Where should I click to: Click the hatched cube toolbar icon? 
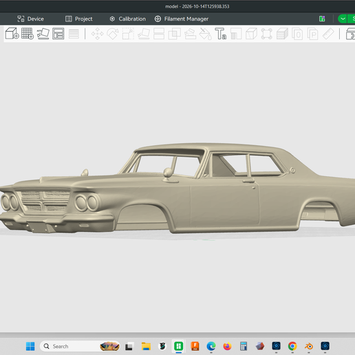[282, 34]
